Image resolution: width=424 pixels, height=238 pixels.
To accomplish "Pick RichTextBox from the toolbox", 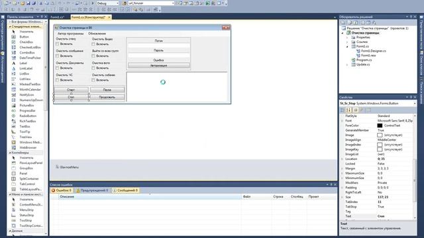I will pyautogui.click(x=28, y=121).
